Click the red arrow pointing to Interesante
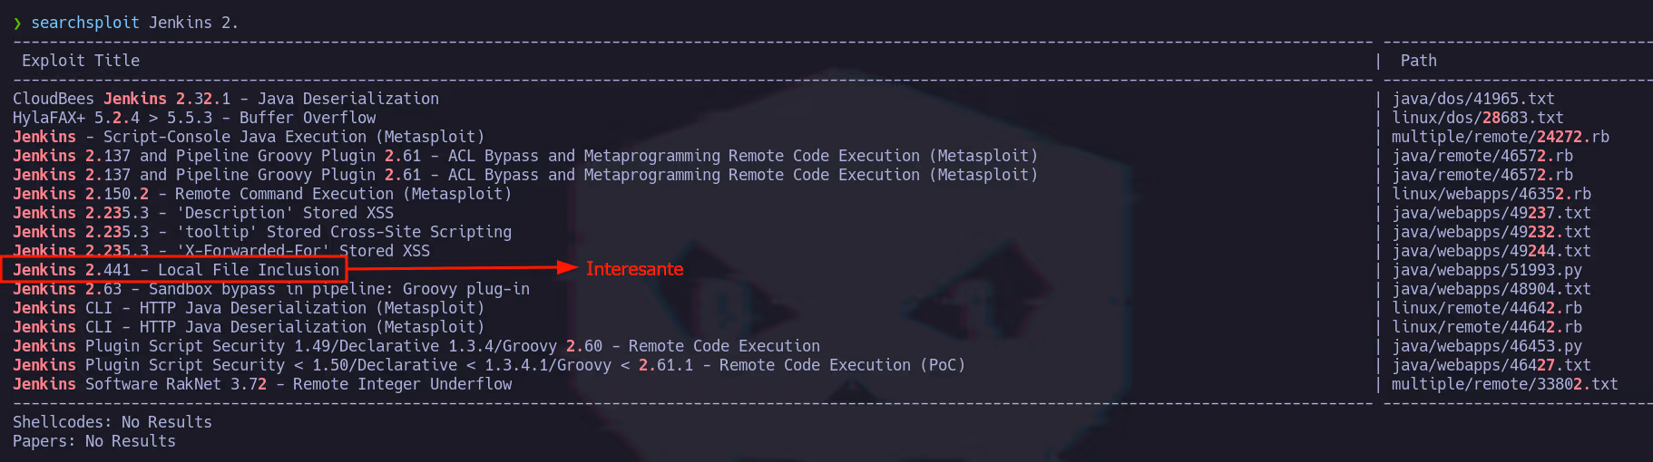The height and width of the screenshot is (462, 1653). coord(463,267)
